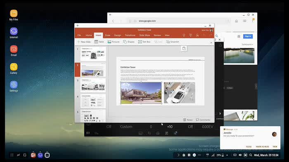Collapse the ribbon with the chevron
The image size is (289, 162).
[x=211, y=43]
